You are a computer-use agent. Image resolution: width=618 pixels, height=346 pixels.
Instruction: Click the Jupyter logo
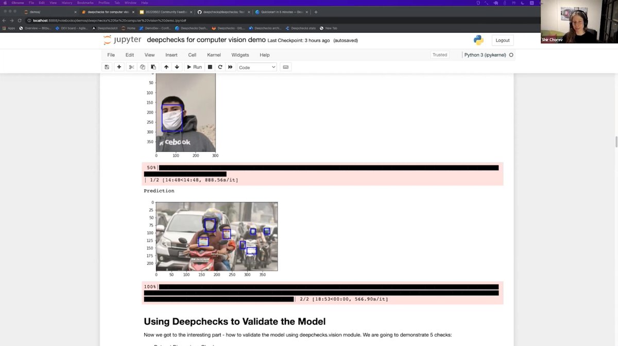tap(123, 40)
